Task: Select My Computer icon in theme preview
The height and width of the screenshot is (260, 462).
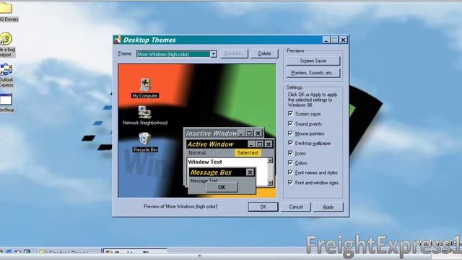Action: point(145,88)
